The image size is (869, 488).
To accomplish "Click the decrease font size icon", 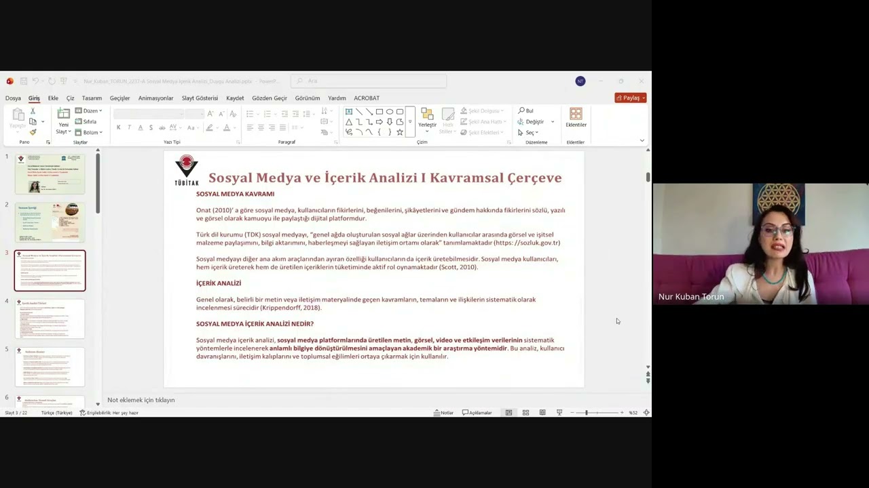I will (221, 114).
